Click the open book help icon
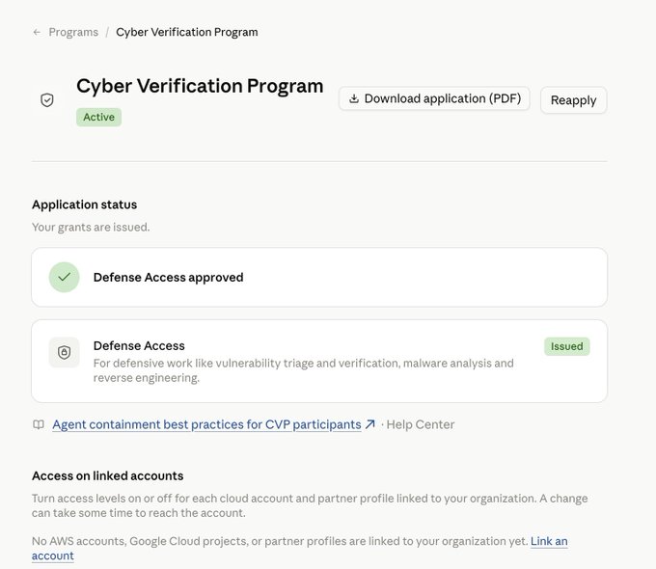The height and width of the screenshot is (569, 656). pos(39,424)
